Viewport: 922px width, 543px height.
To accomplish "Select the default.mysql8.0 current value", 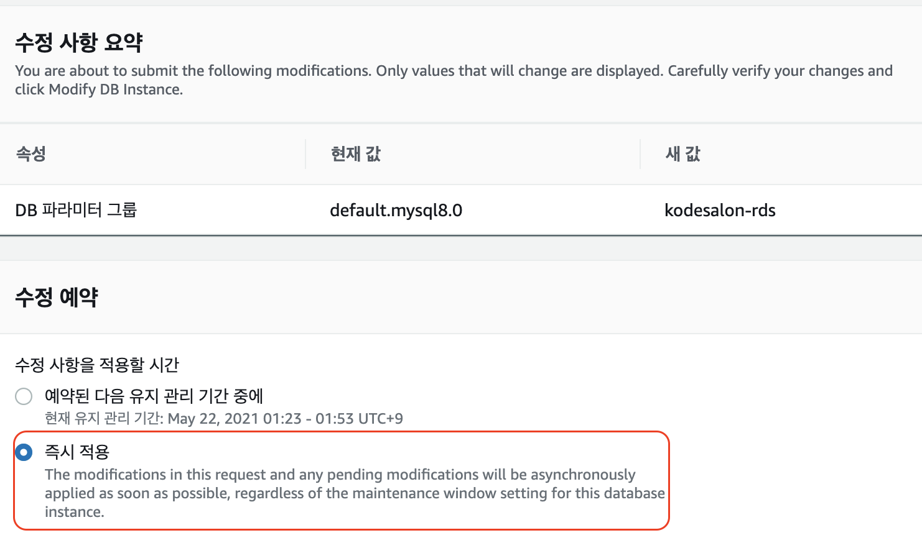I will [x=396, y=210].
